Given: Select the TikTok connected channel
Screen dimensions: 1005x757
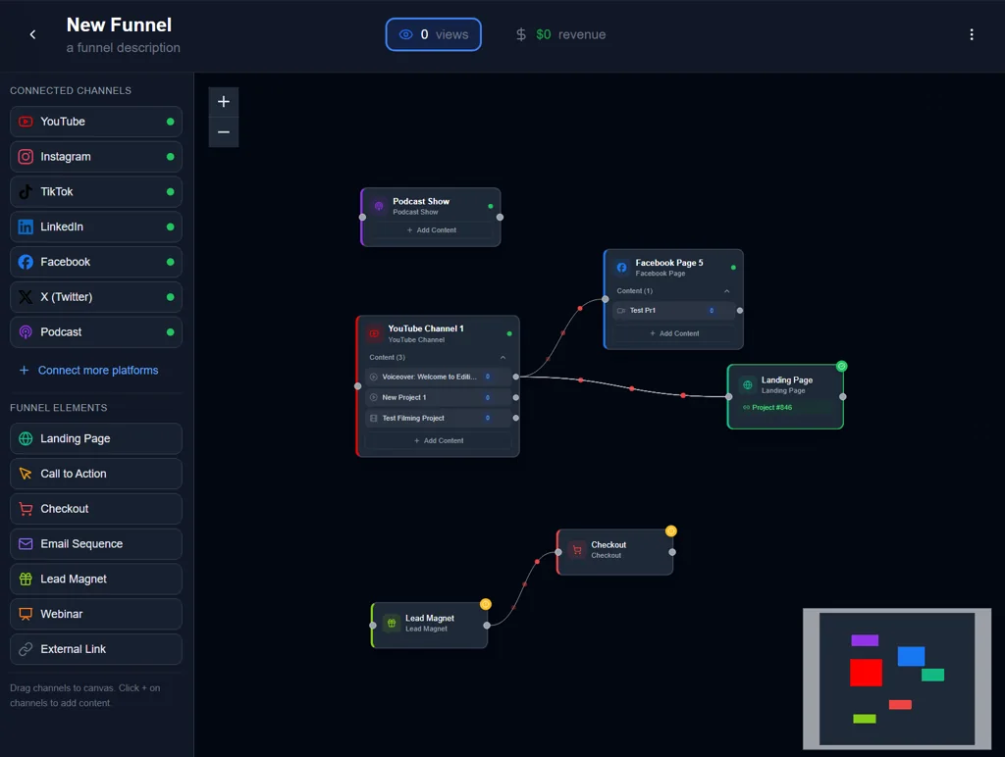Looking at the screenshot, I should (95, 191).
